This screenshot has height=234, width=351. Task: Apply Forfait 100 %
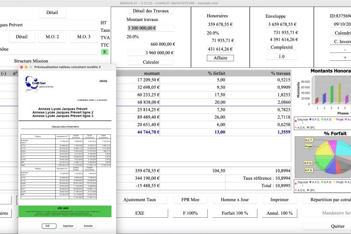pos(235,213)
